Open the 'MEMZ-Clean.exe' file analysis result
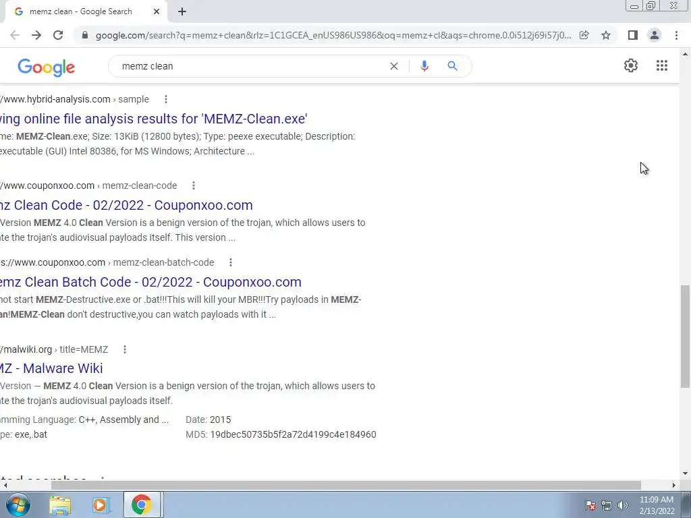The width and height of the screenshot is (691, 518). click(x=154, y=119)
